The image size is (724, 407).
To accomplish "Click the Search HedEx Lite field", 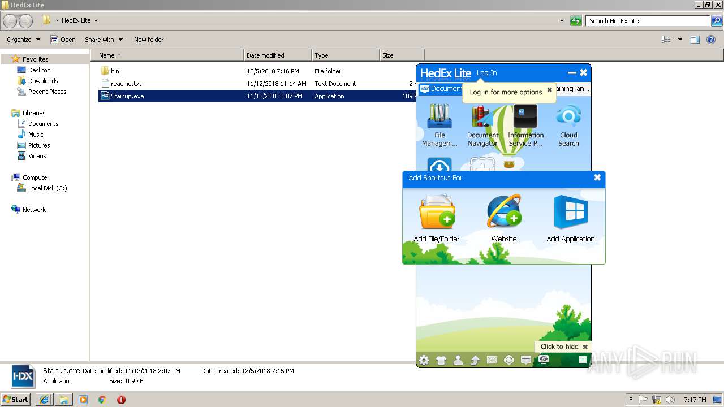I will (x=648, y=21).
